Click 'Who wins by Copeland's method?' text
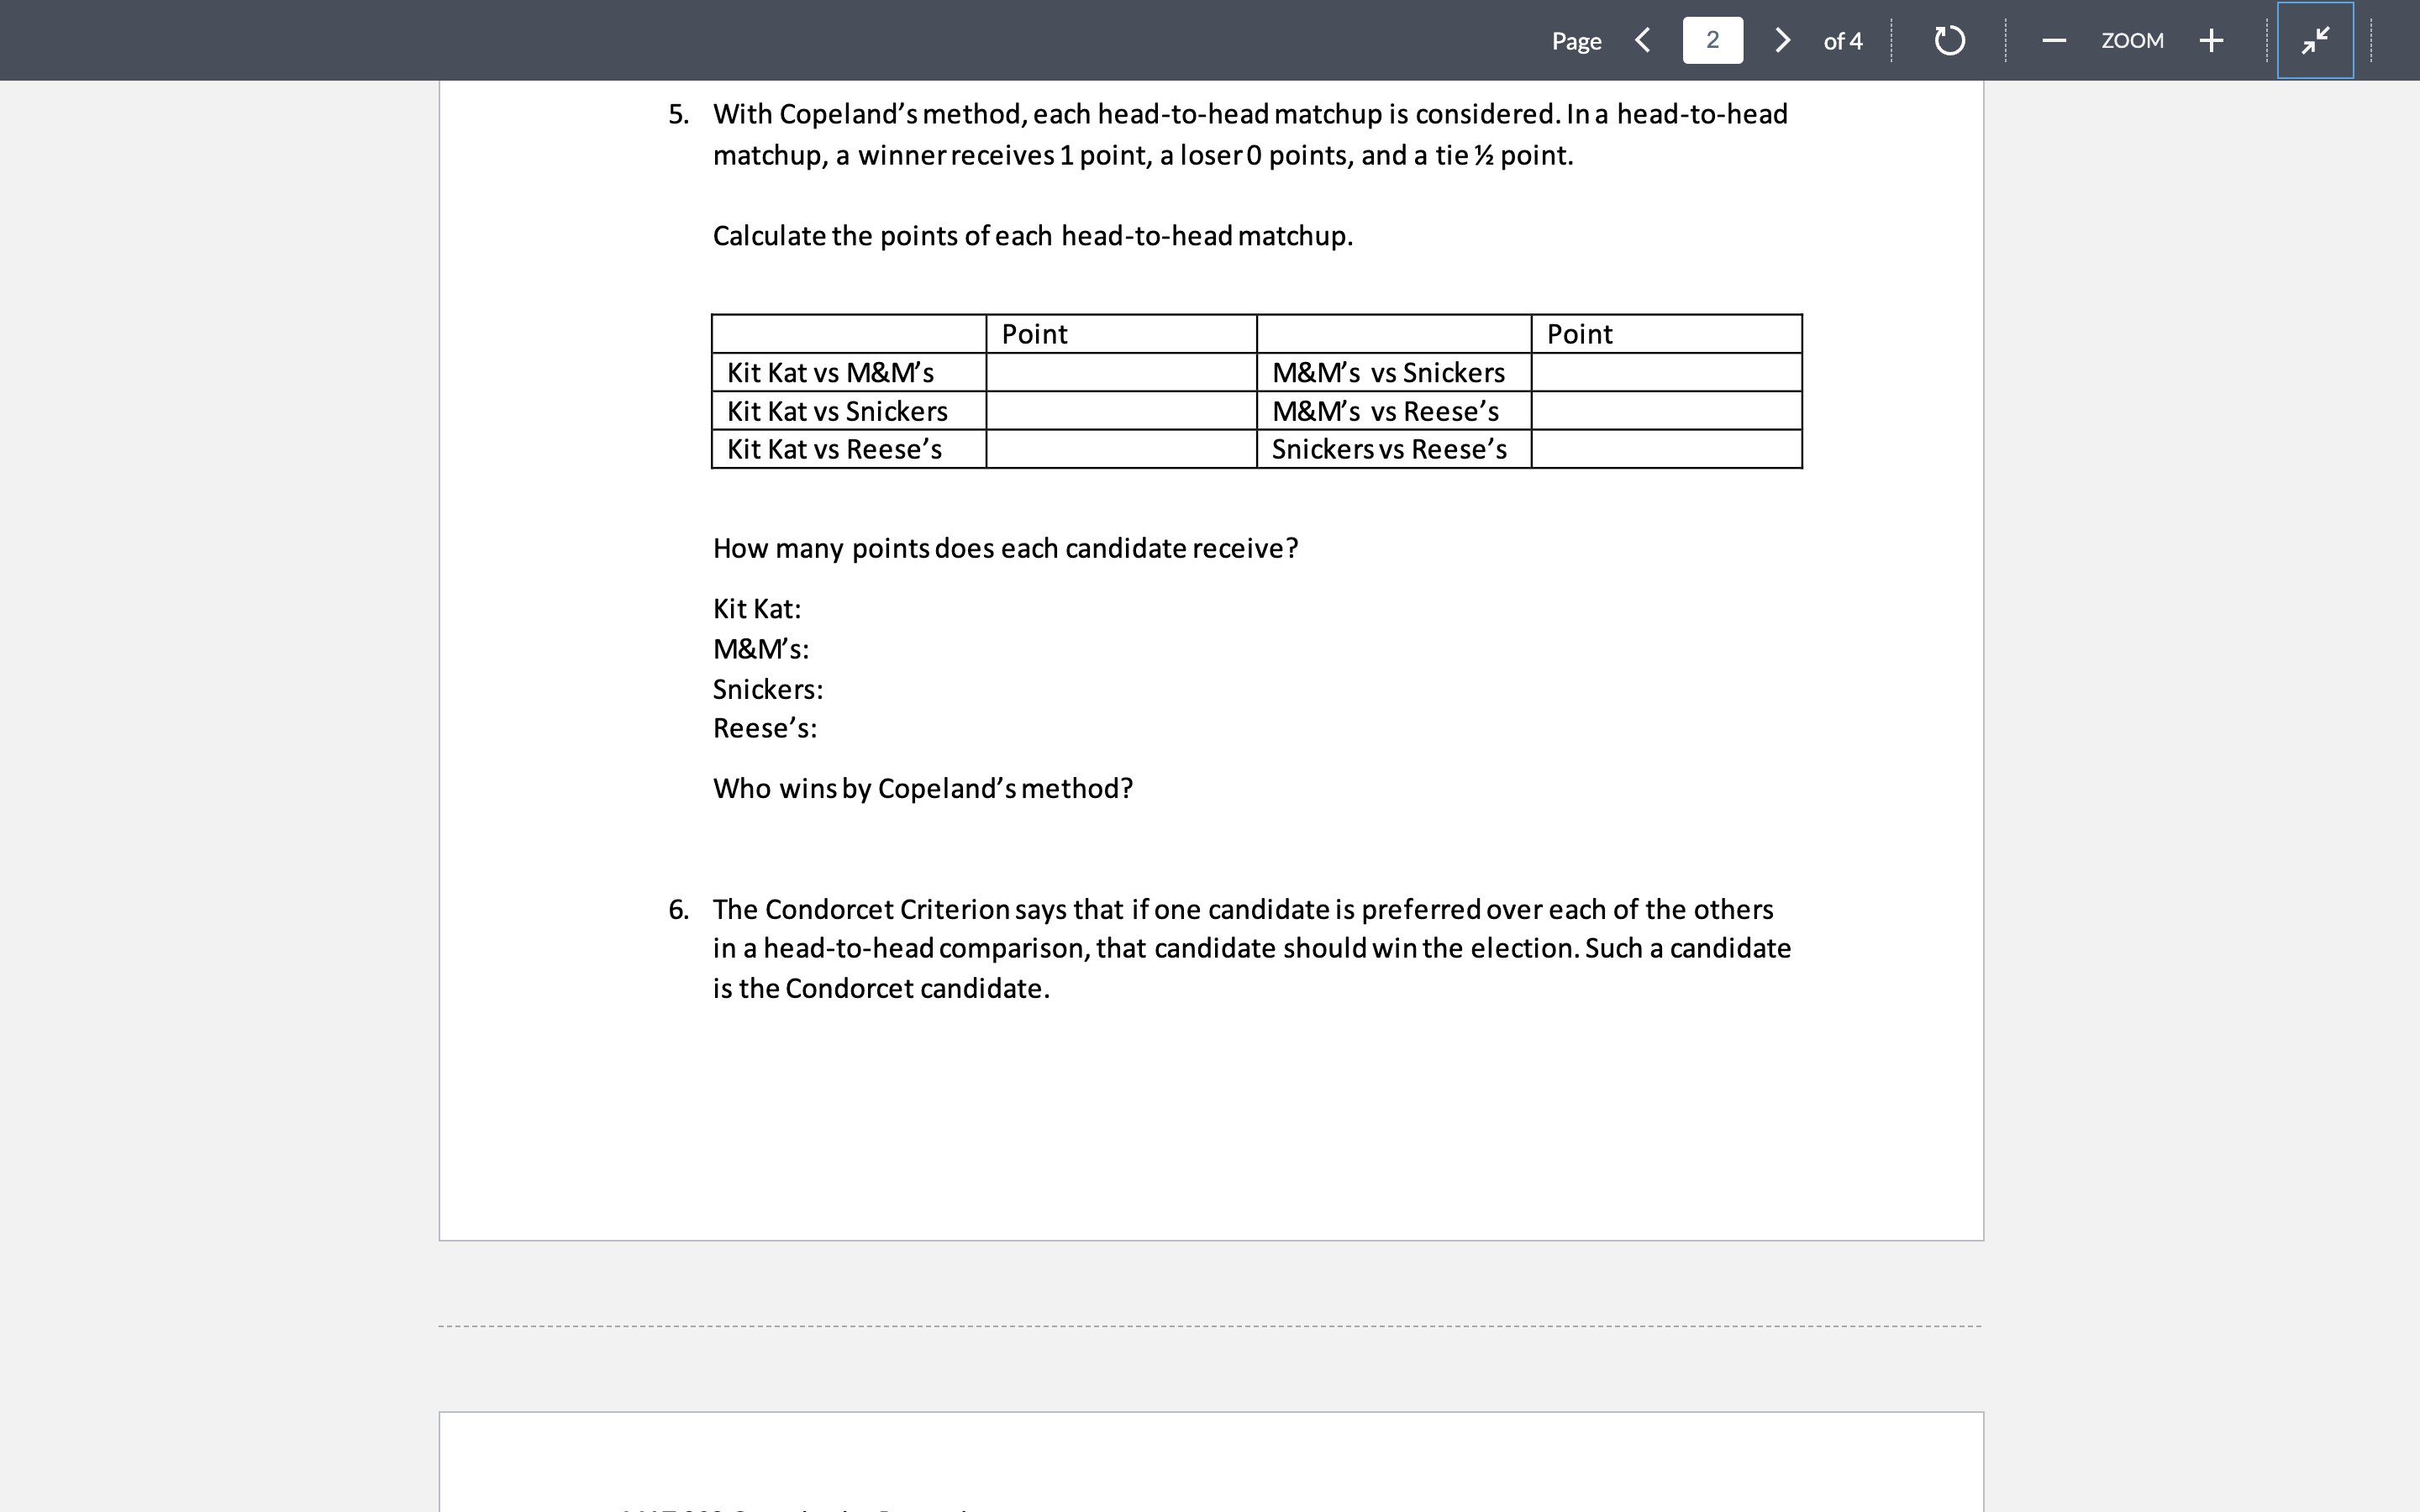Viewport: 2420px width, 1512px height. tap(923, 788)
